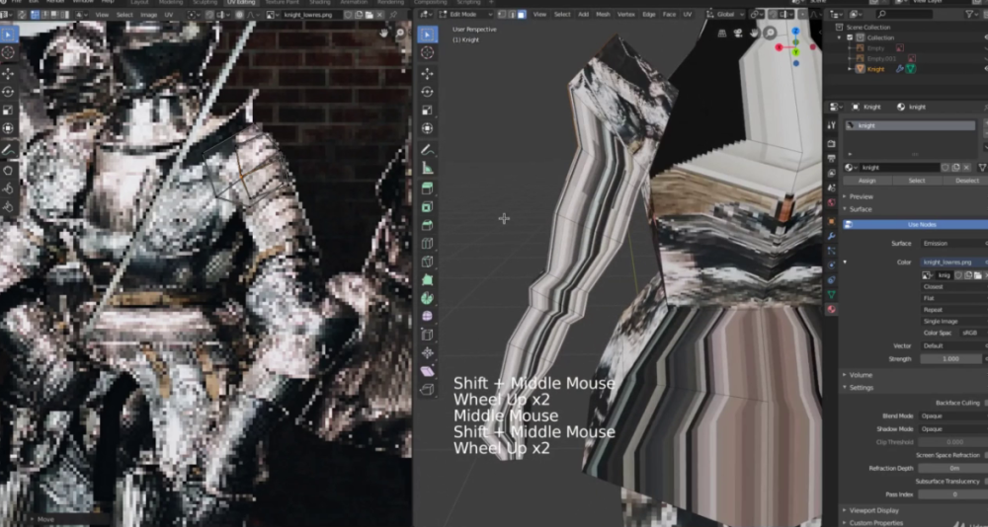Toggle Backface Culling checkbox
The width and height of the screenshot is (988, 527).
[x=985, y=403]
